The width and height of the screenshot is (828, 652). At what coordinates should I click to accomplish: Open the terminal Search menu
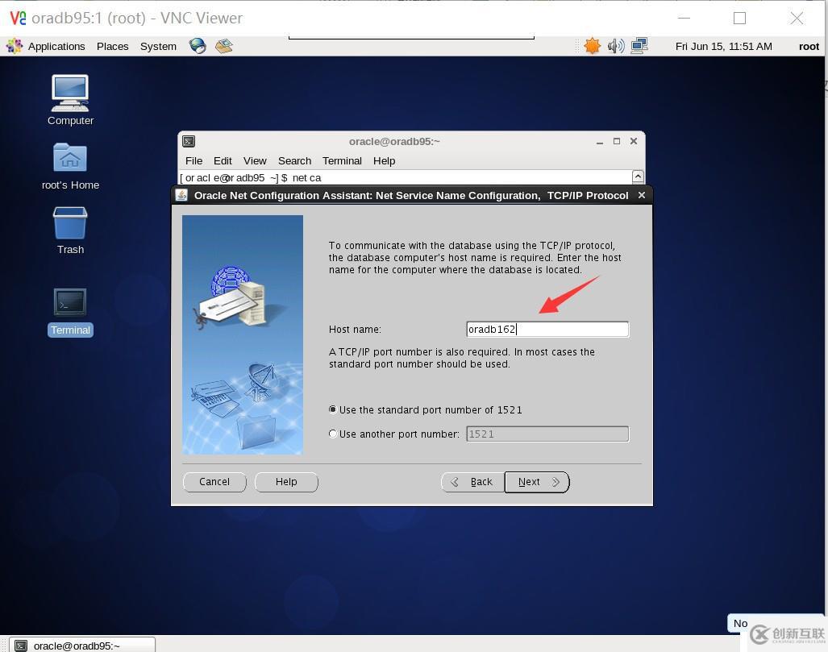point(294,160)
